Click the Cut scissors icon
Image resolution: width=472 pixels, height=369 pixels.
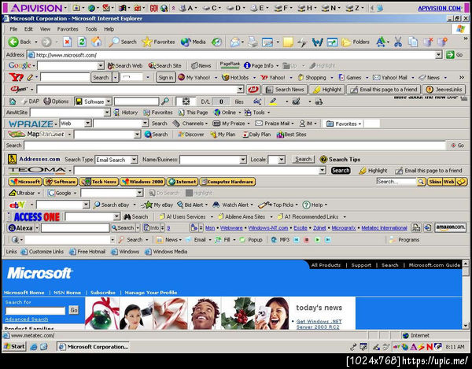(x=398, y=42)
